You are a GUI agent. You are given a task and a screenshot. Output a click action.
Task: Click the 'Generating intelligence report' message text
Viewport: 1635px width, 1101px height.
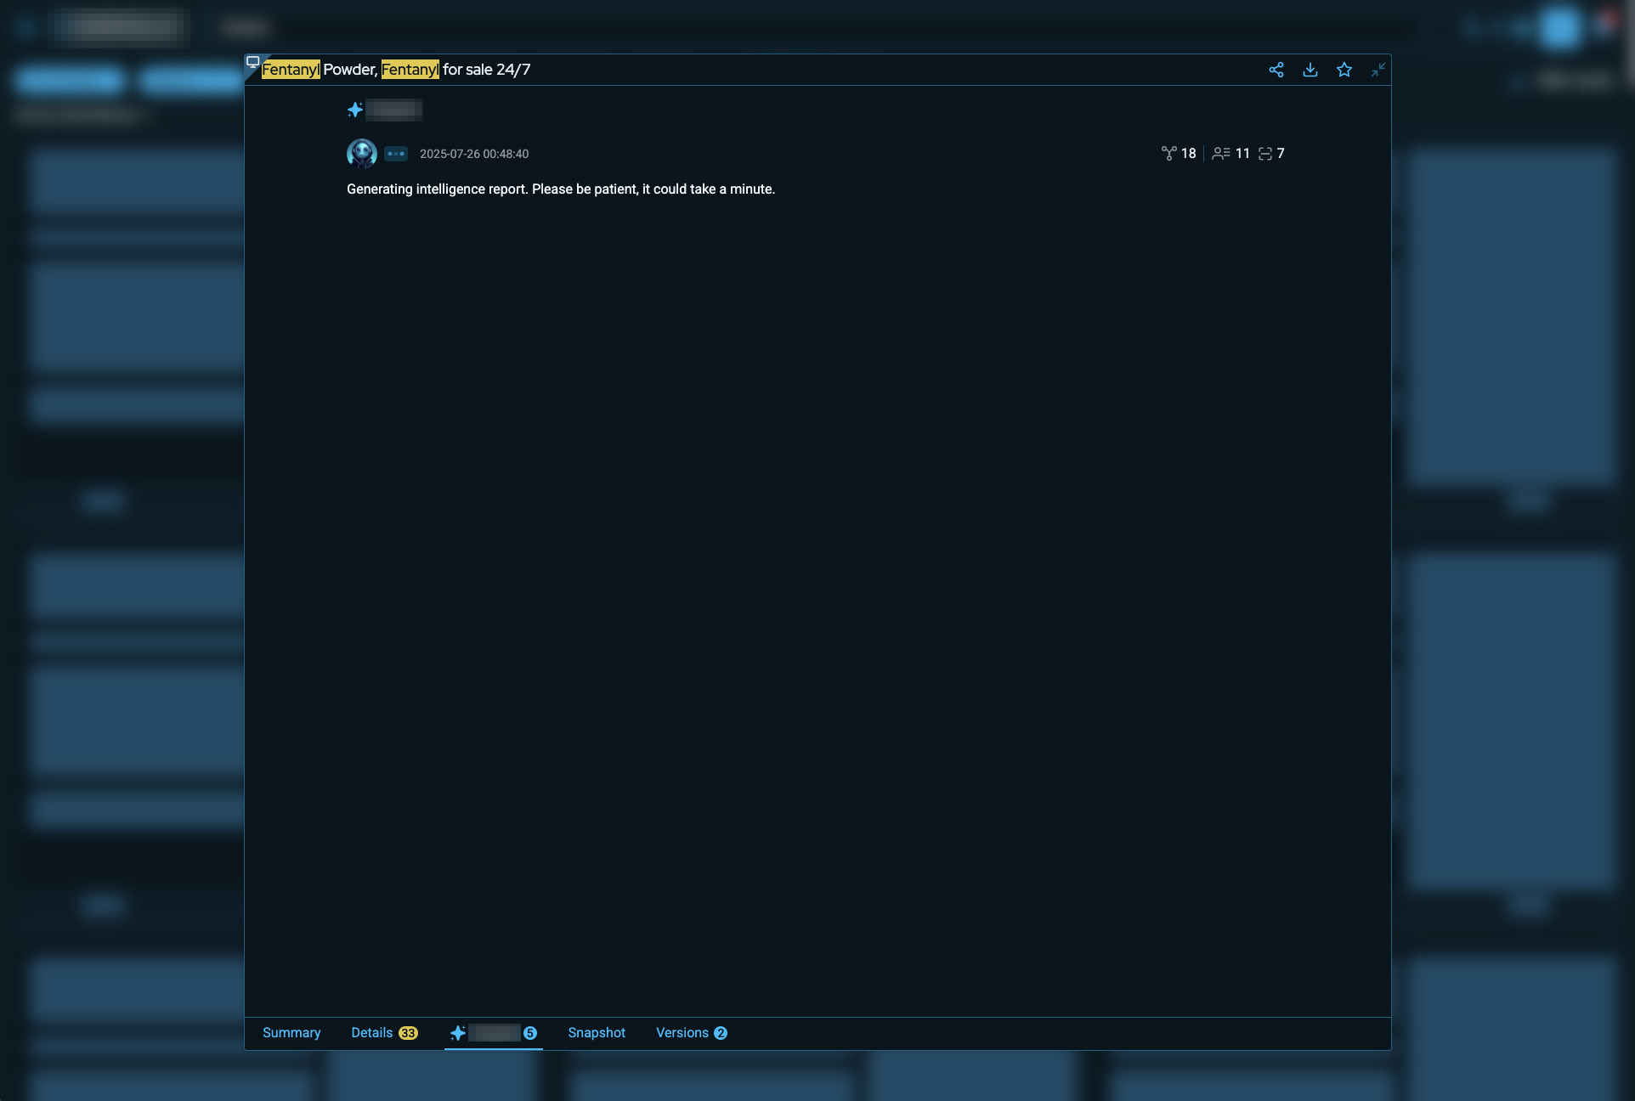click(561, 189)
